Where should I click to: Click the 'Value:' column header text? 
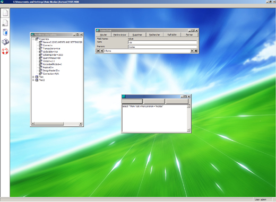pos(131,39)
